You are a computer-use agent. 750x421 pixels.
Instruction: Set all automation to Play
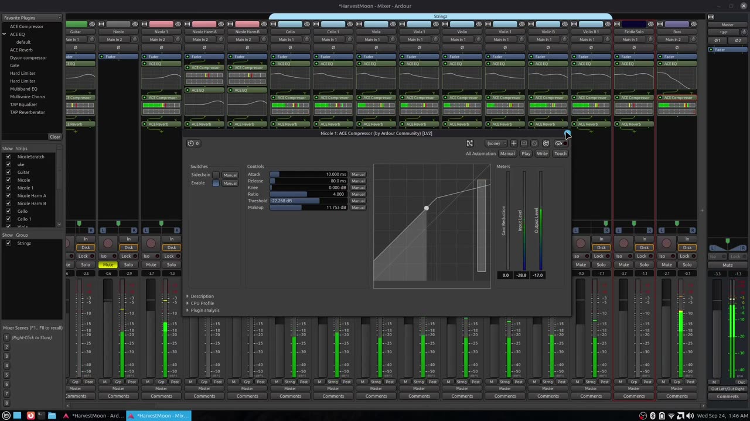526,154
